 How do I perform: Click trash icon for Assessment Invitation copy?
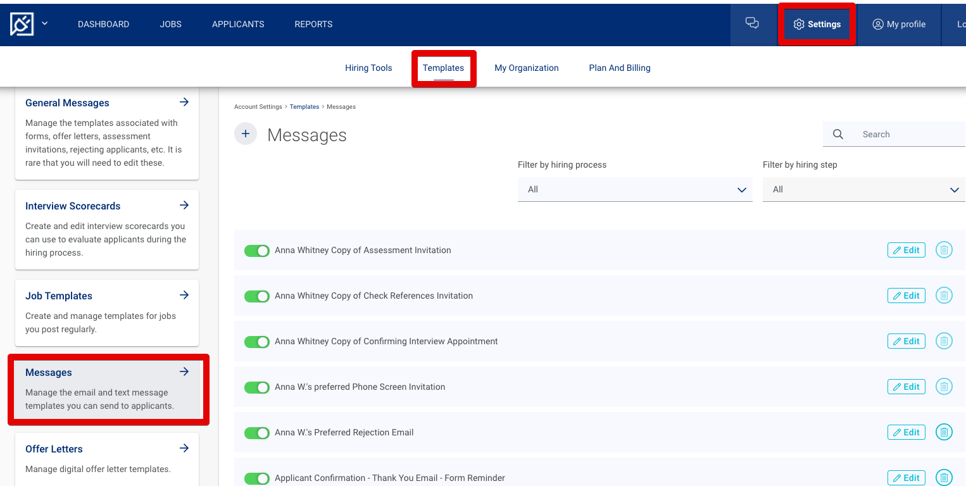[x=944, y=250]
